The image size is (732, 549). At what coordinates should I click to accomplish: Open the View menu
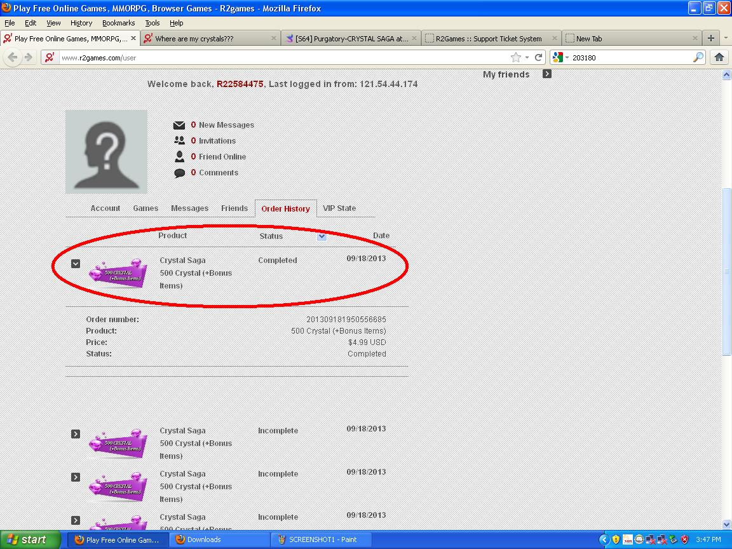53,23
